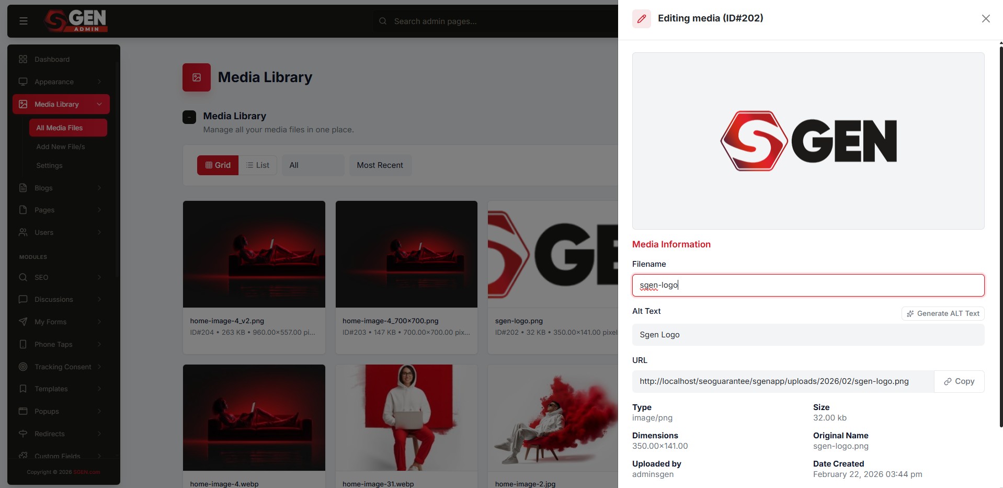Expand the Appearance submenu chevron
The width and height of the screenshot is (1003, 488).
point(99,82)
